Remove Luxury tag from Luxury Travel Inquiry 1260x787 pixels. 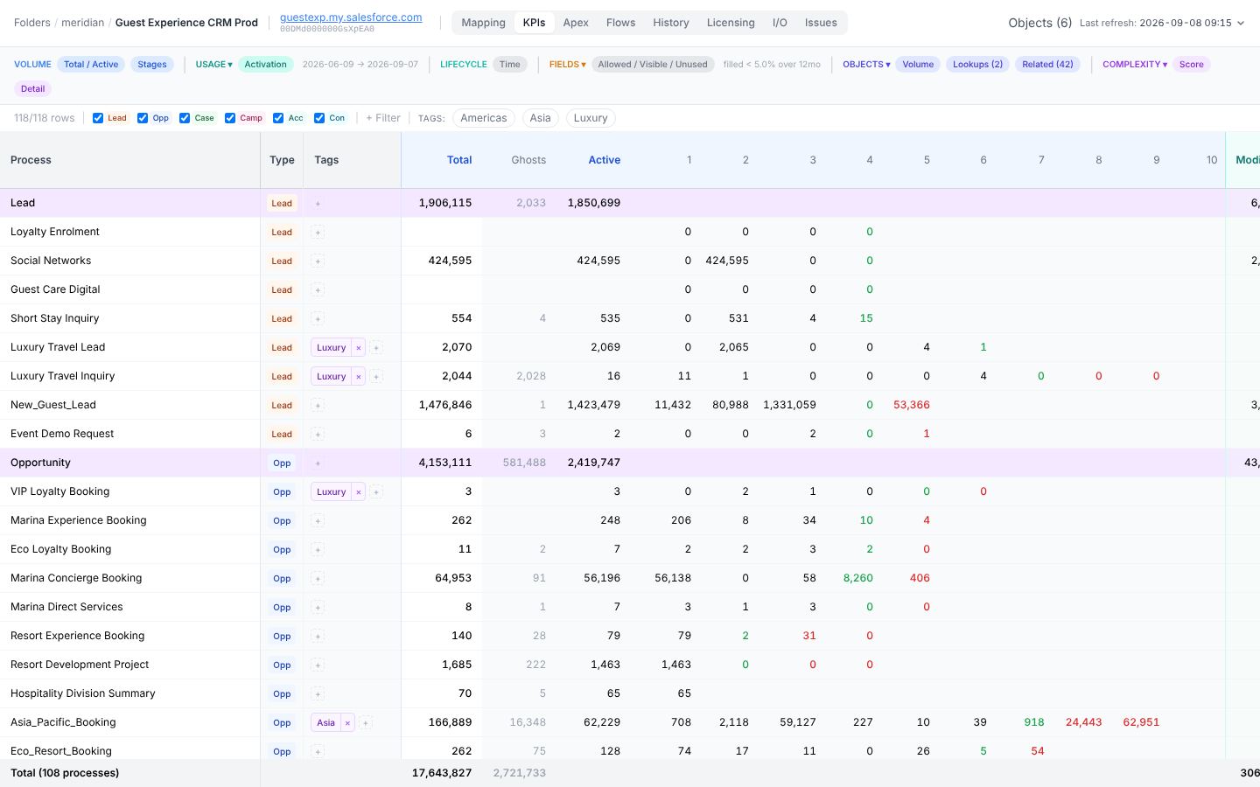click(358, 376)
